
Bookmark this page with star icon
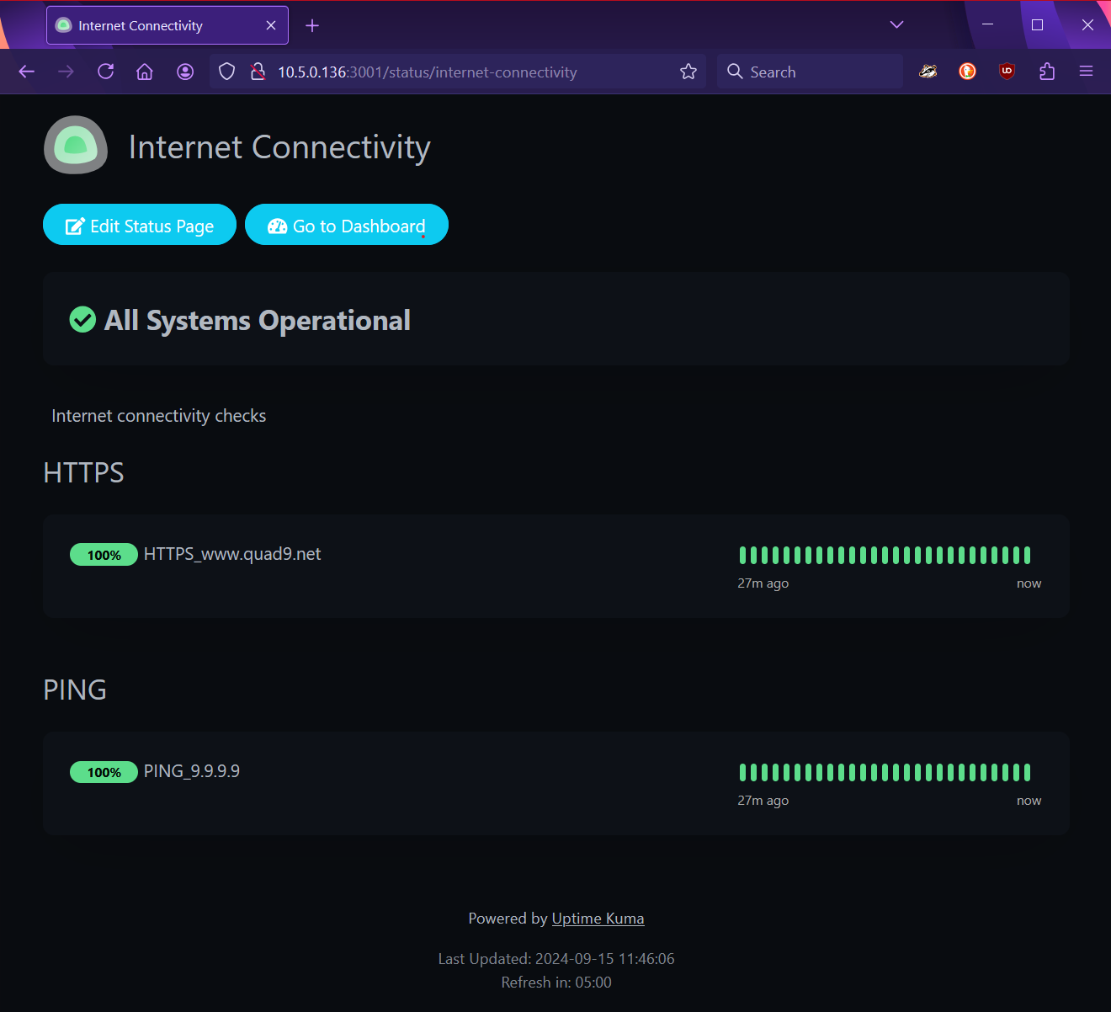point(688,72)
